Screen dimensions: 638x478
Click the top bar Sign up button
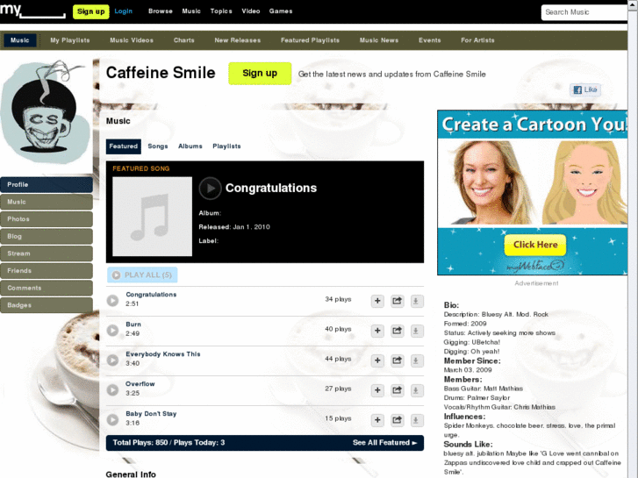pyautogui.click(x=90, y=11)
